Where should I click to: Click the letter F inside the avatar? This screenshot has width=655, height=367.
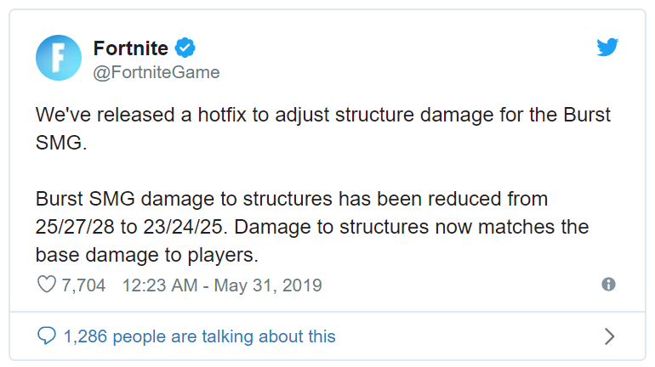[x=58, y=57]
